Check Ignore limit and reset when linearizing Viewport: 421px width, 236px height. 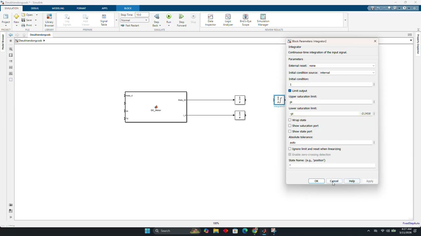pyautogui.click(x=290, y=149)
